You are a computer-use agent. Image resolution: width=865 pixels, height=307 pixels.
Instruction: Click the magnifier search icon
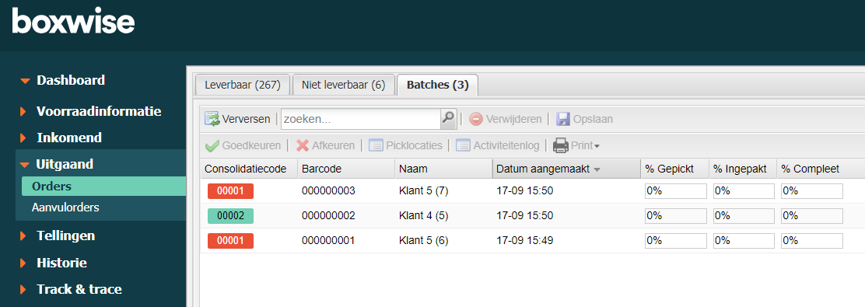point(448,118)
